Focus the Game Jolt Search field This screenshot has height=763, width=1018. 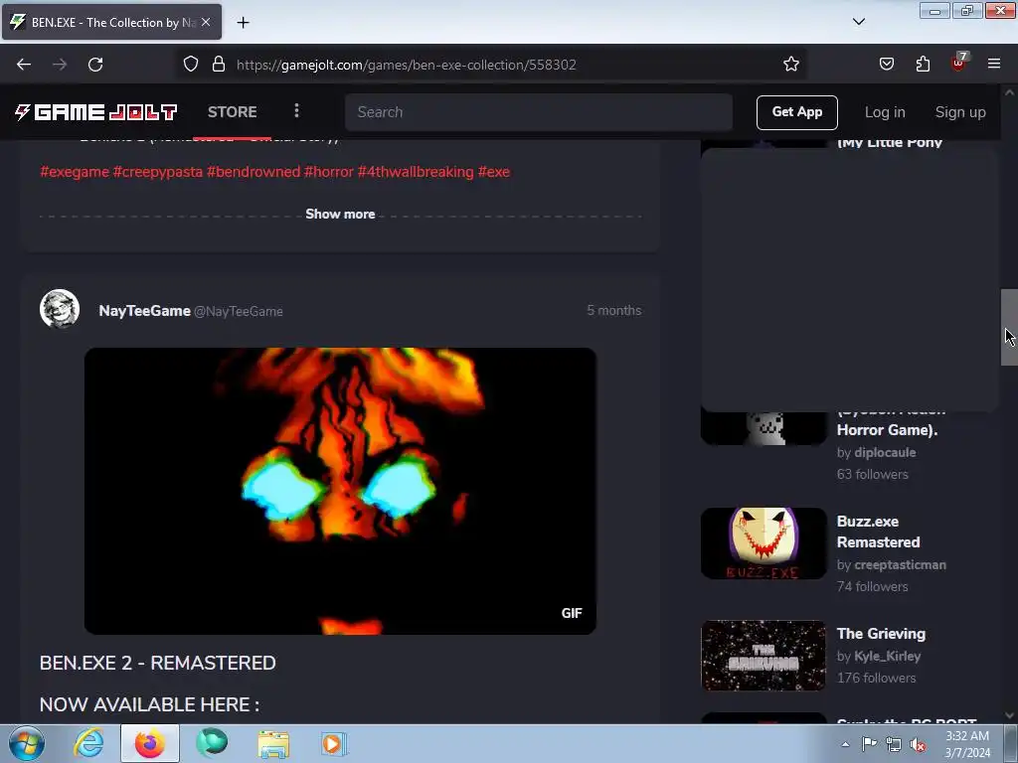click(539, 112)
